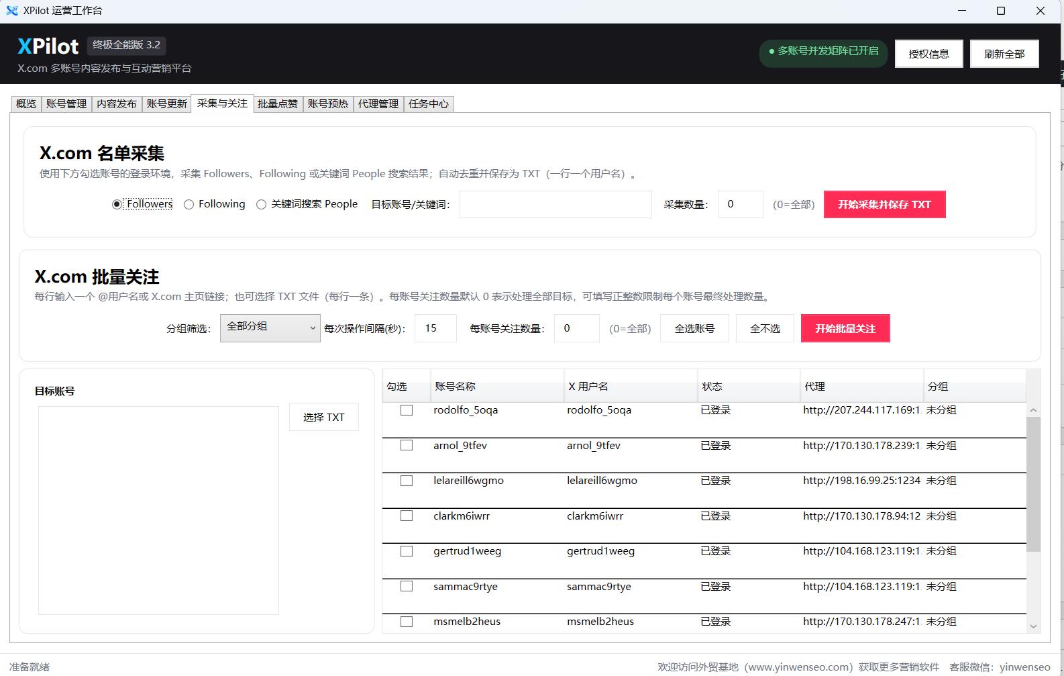Open the 概览 tab
1064x676 pixels.
[26, 103]
